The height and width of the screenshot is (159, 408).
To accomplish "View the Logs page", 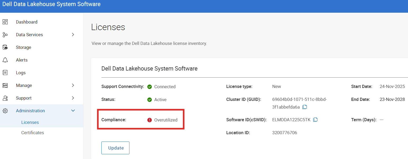I will [21, 73].
